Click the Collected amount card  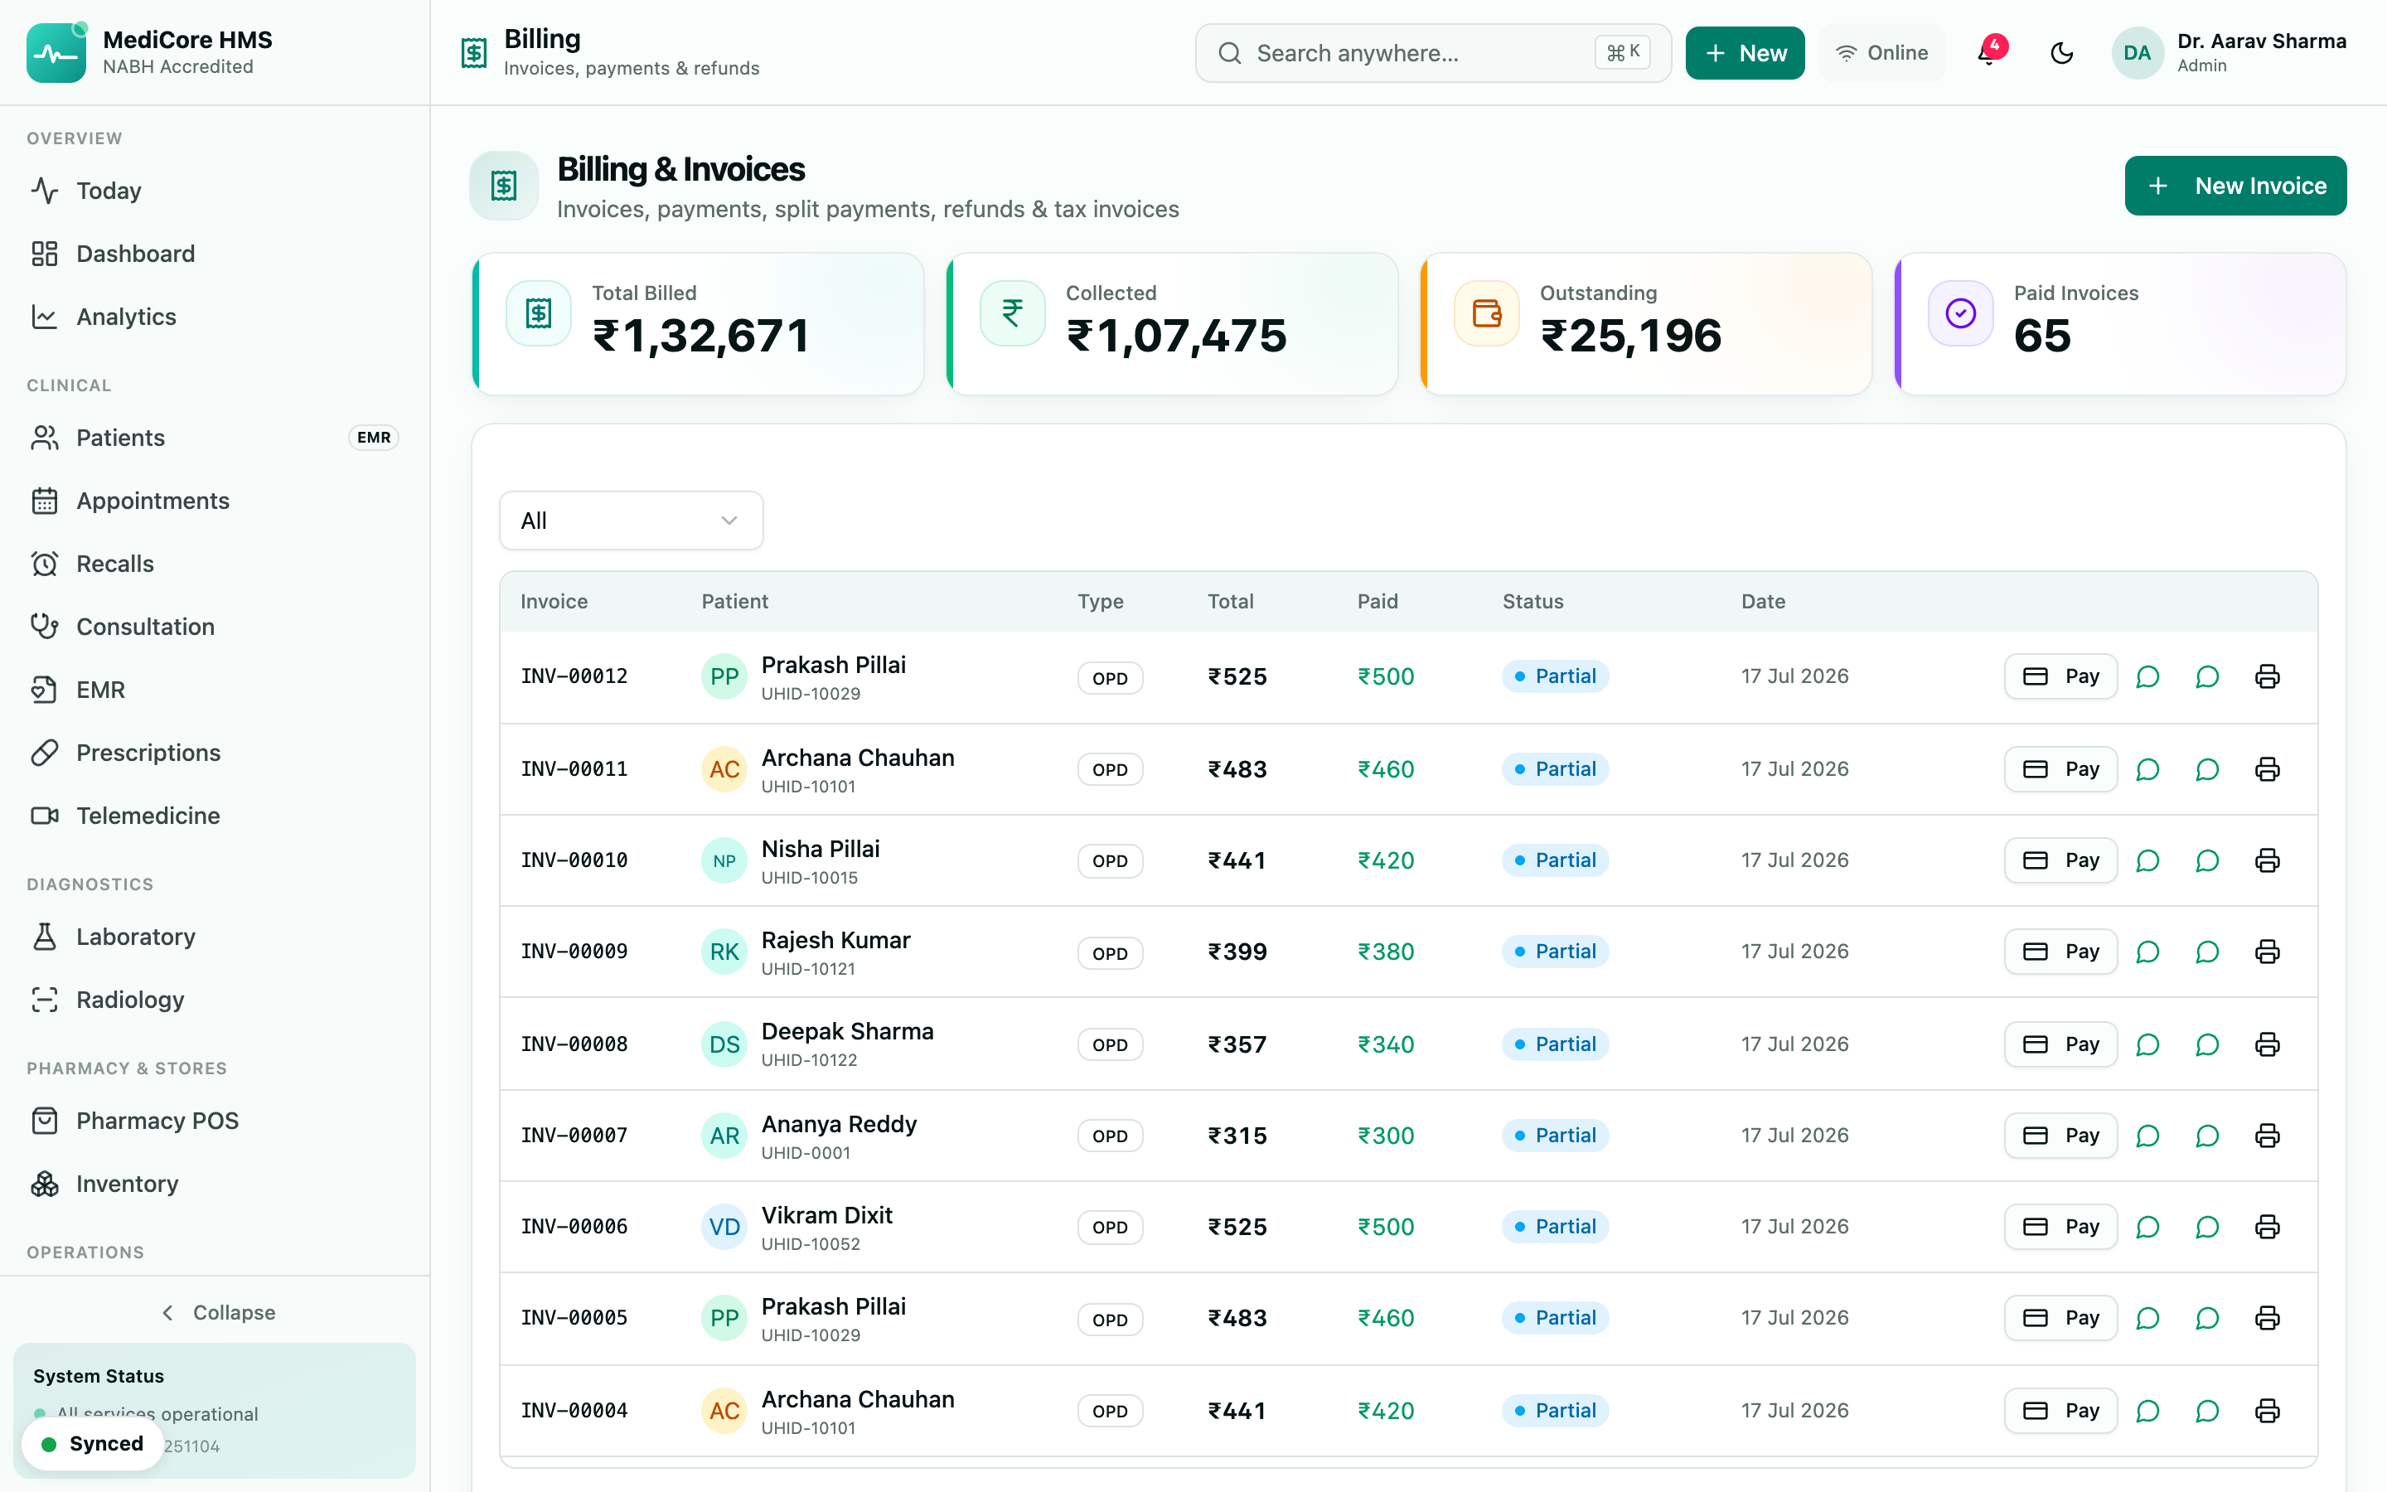[x=1172, y=323]
